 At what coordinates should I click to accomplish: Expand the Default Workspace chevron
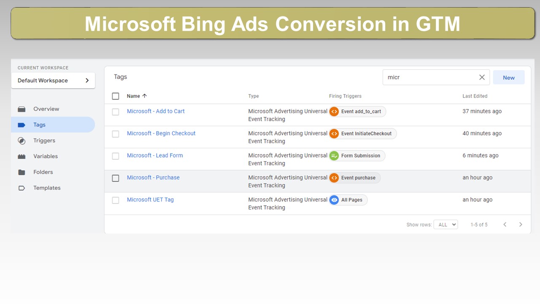[87, 80]
